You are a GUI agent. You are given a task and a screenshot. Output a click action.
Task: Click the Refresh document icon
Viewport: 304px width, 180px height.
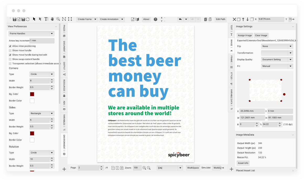coord(28,19)
